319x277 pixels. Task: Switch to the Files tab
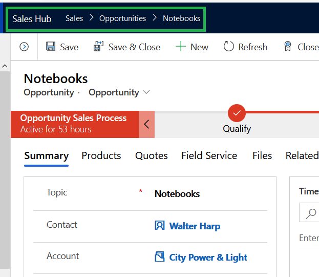point(262,156)
